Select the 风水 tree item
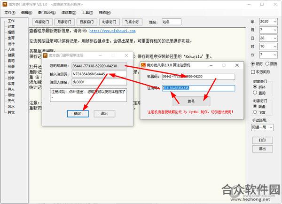The width and height of the screenshot is (282, 204). [11, 107]
